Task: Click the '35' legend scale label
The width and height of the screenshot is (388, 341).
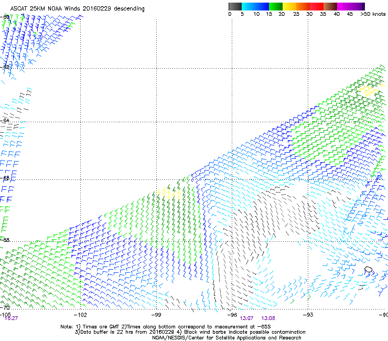Action: [323, 14]
